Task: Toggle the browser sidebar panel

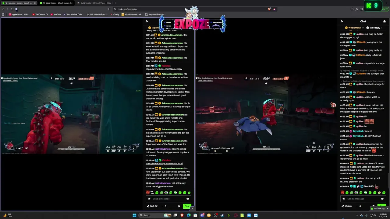Action: 361,9
